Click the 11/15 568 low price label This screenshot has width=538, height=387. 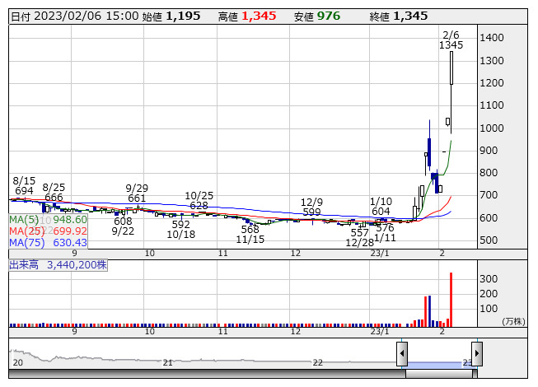click(x=248, y=235)
